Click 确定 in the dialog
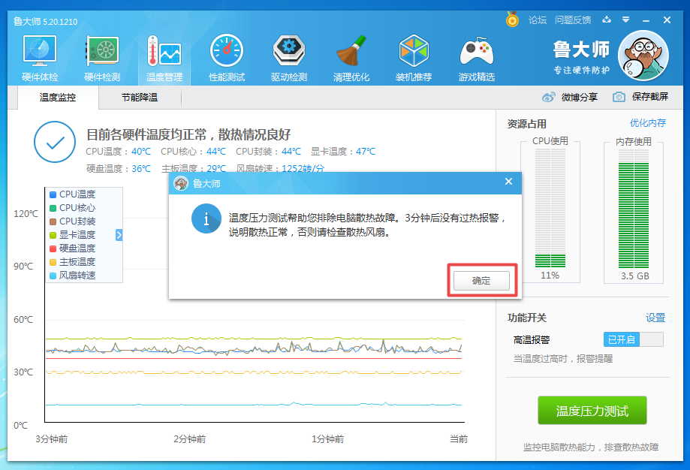 click(x=481, y=281)
